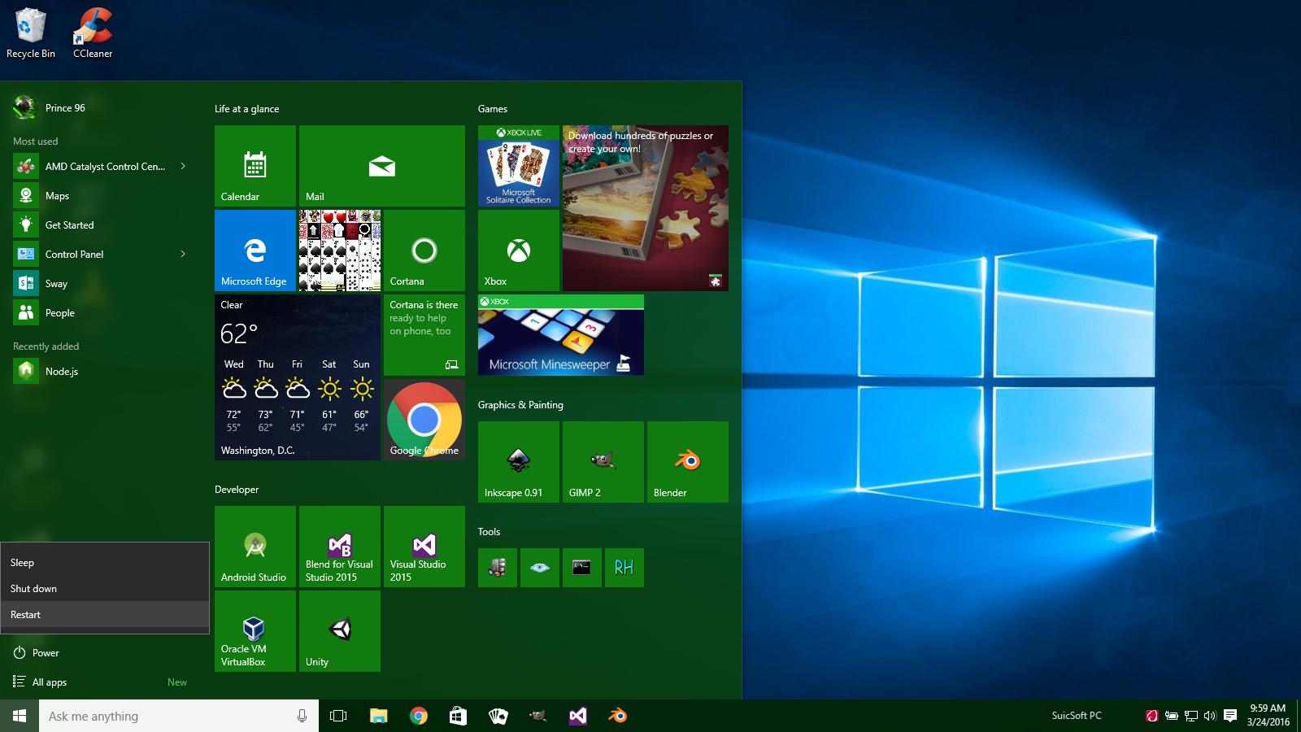Image resolution: width=1301 pixels, height=732 pixels.
Task: Click the SuicSoft PC taskbar label
Action: pyautogui.click(x=1077, y=716)
